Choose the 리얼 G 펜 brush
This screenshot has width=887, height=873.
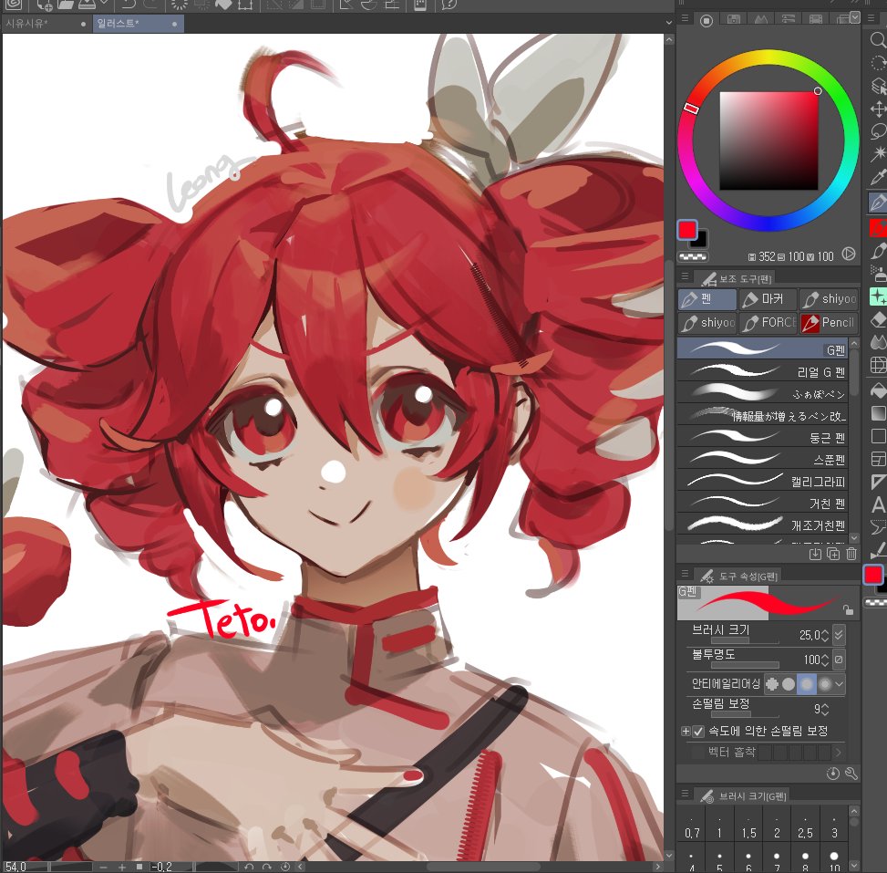(762, 371)
